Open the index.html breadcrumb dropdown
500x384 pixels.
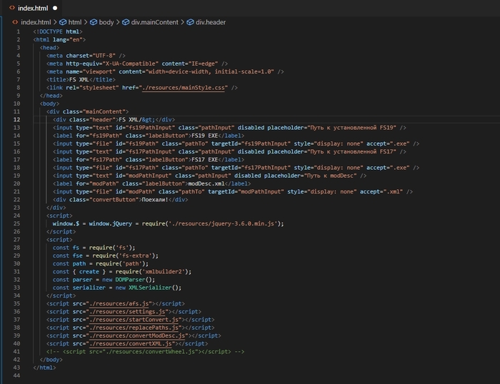point(35,22)
